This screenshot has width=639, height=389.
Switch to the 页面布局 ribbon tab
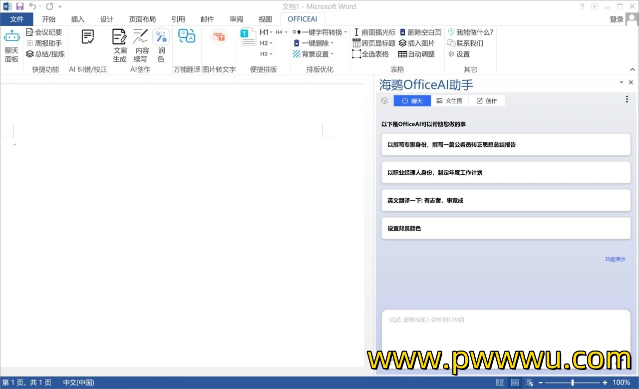coord(142,19)
